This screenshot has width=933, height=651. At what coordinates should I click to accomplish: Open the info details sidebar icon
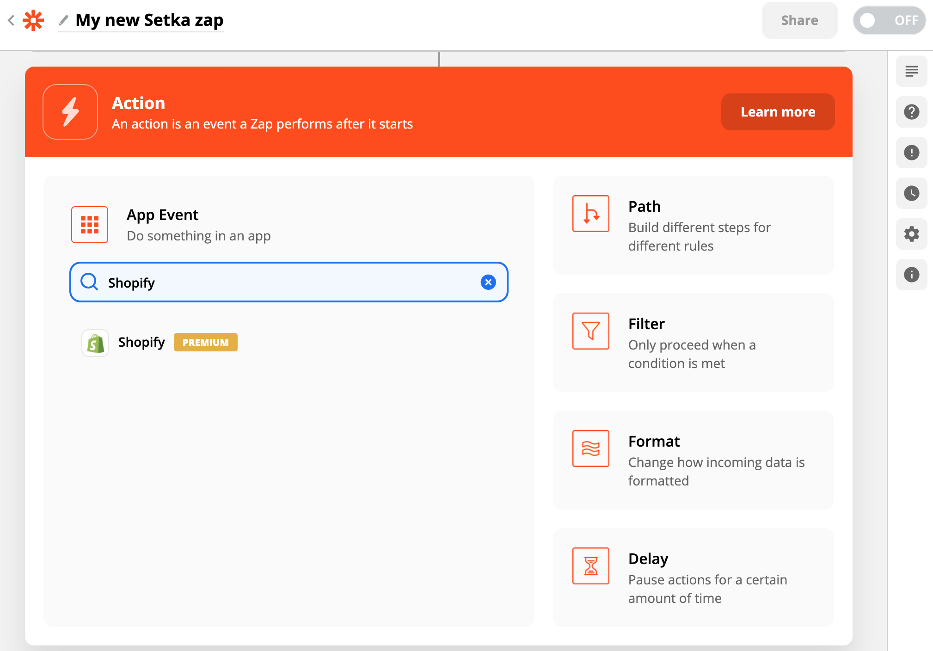(x=911, y=275)
